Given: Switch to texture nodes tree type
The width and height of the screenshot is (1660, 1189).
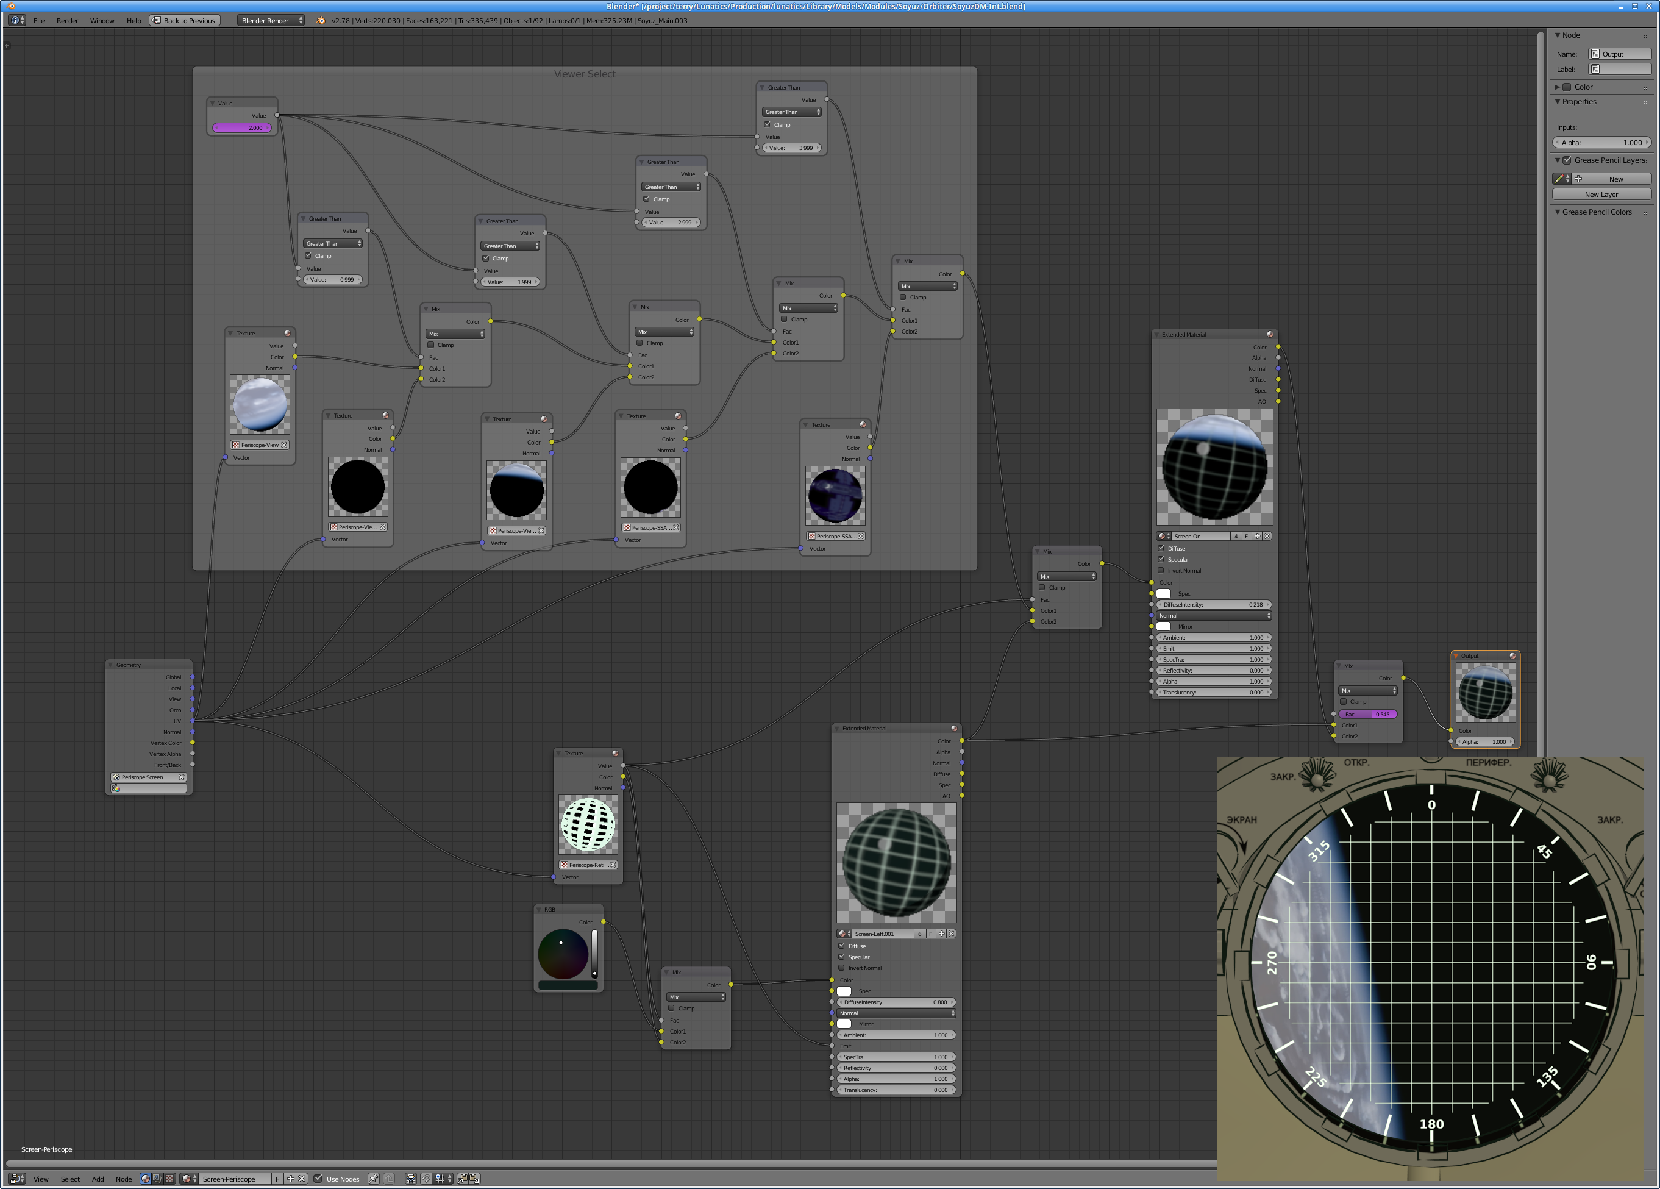Looking at the screenshot, I should tap(170, 1179).
